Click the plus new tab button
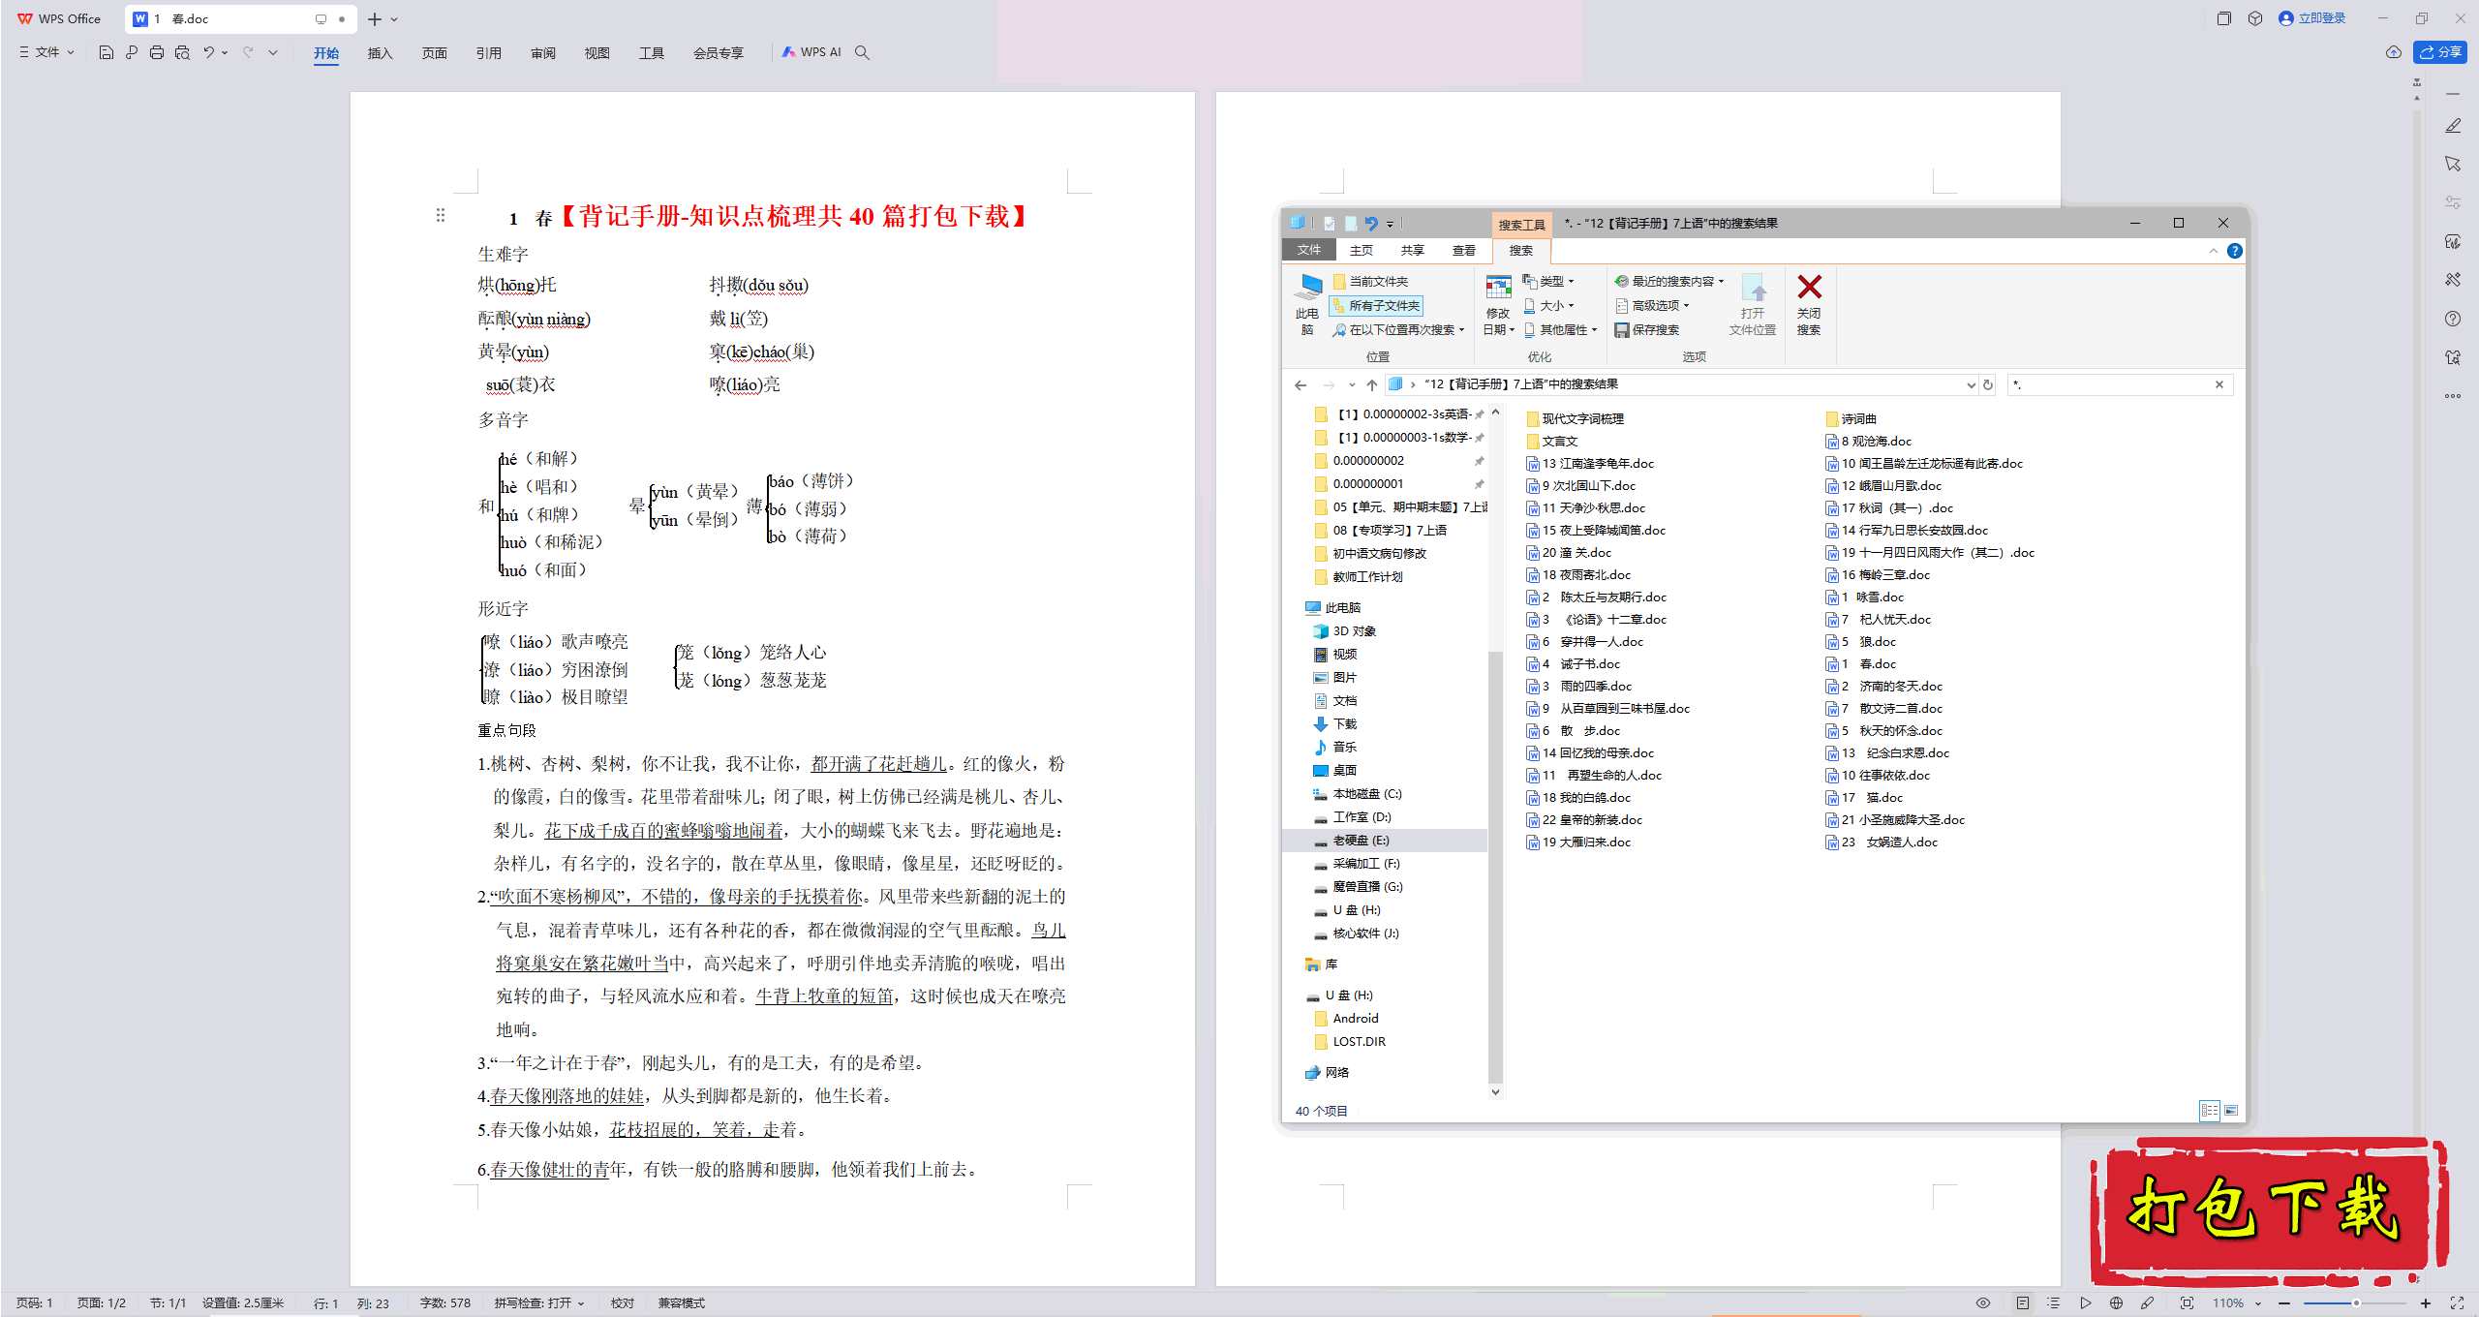The image size is (2479, 1317). coord(375,18)
